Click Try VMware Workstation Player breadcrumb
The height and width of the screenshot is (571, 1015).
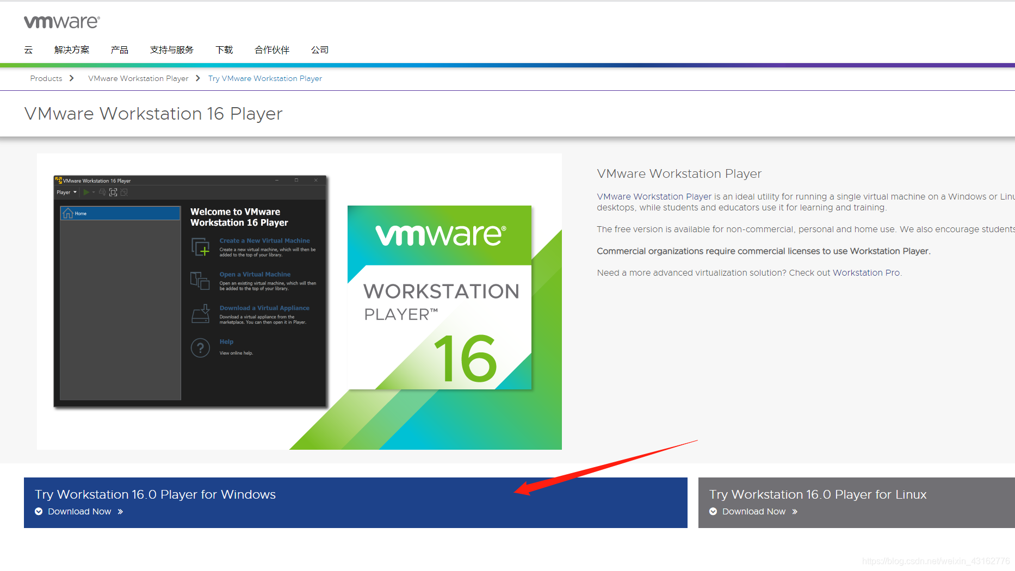tap(265, 78)
